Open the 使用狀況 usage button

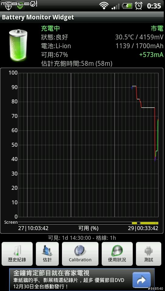[117, 254]
